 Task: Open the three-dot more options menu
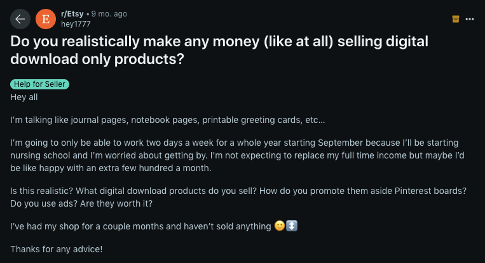click(x=470, y=19)
